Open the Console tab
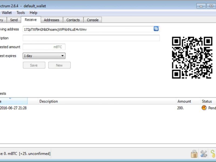Viewport: 216px width, 162px height. point(93,20)
